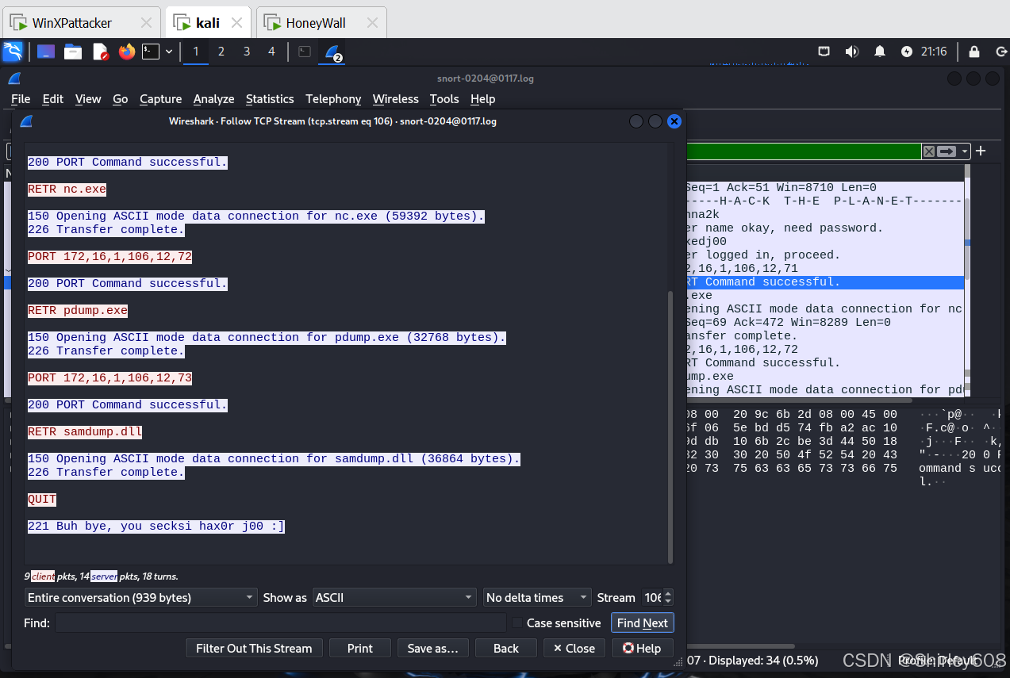Click the Back button
The width and height of the screenshot is (1010, 678).
[506, 648]
